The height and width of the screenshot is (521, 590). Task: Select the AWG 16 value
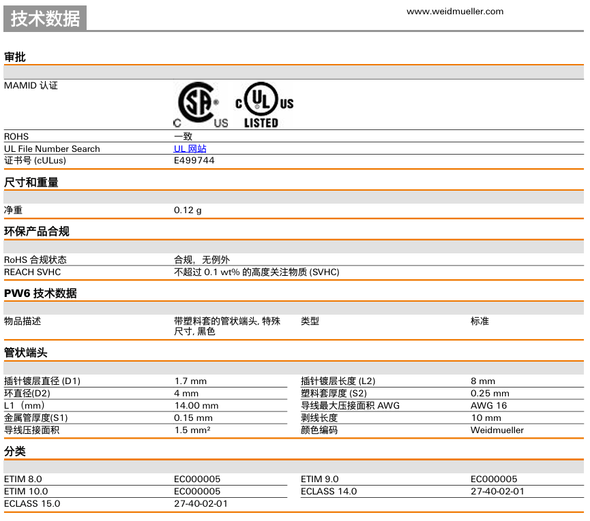click(488, 406)
